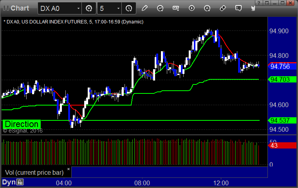Viewport: 298px width, 188px height.
Task: Click the 94.800 price axis label
Action: [279, 56]
